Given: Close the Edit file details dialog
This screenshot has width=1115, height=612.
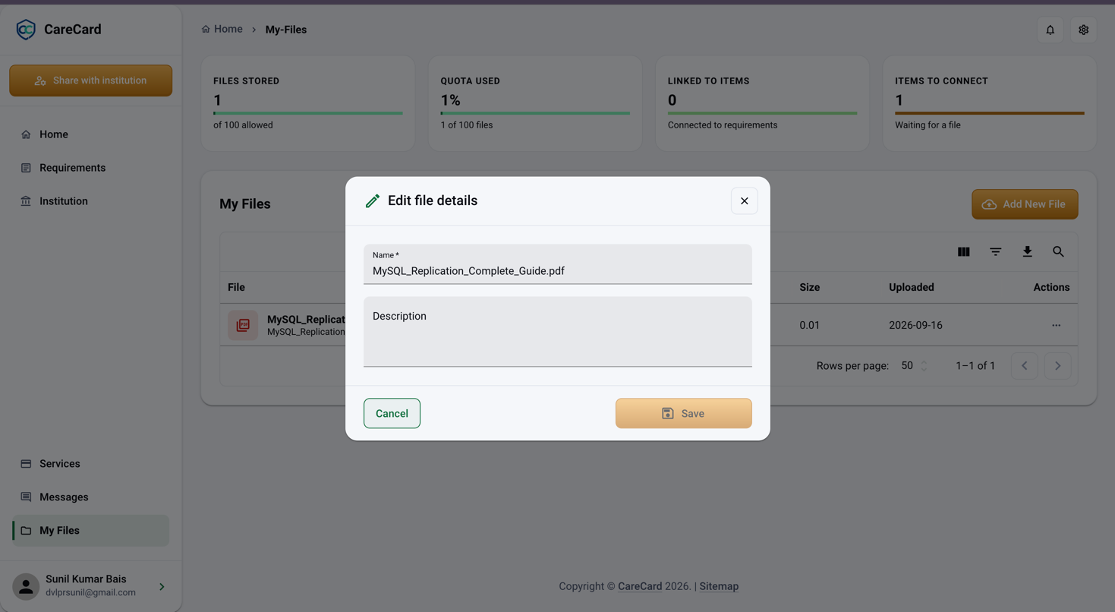Looking at the screenshot, I should [744, 201].
